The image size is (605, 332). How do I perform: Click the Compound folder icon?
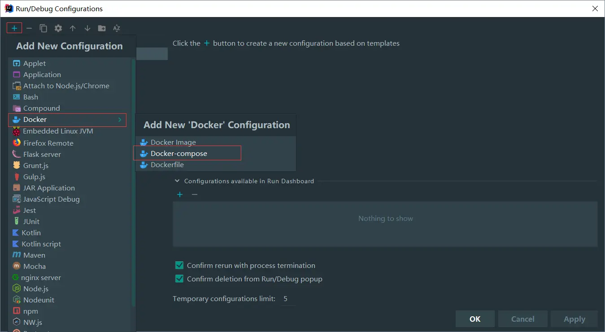click(17, 108)
